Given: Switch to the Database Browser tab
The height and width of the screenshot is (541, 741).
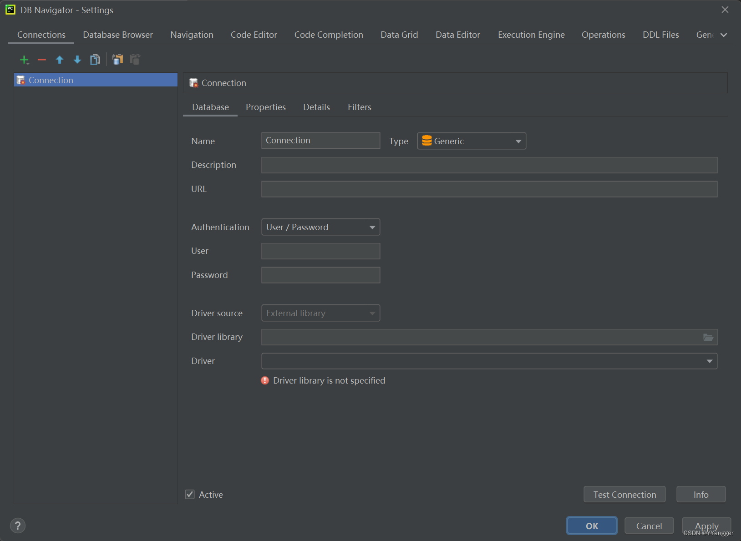Looking at the screenshot, I should point(118,35).
